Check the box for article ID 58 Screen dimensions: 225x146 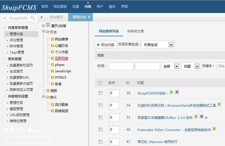point(100,93)
